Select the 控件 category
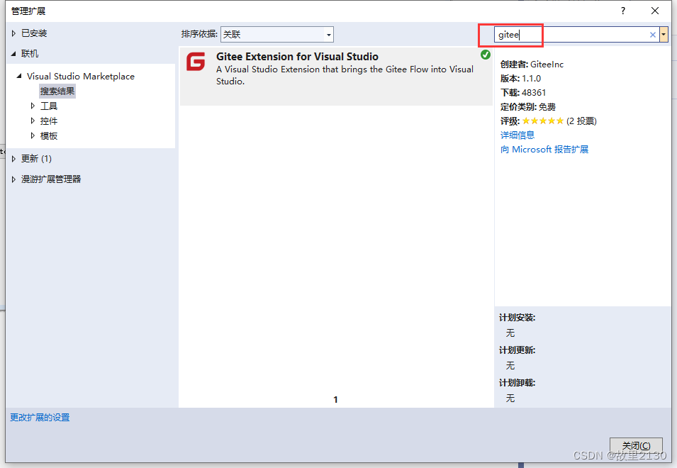The width and height of the screenshot is (677, 468). click(50, 121)
